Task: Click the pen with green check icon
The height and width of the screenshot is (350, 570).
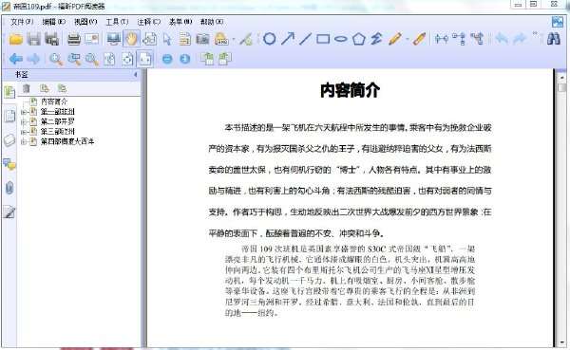Action: coord(246,39)
